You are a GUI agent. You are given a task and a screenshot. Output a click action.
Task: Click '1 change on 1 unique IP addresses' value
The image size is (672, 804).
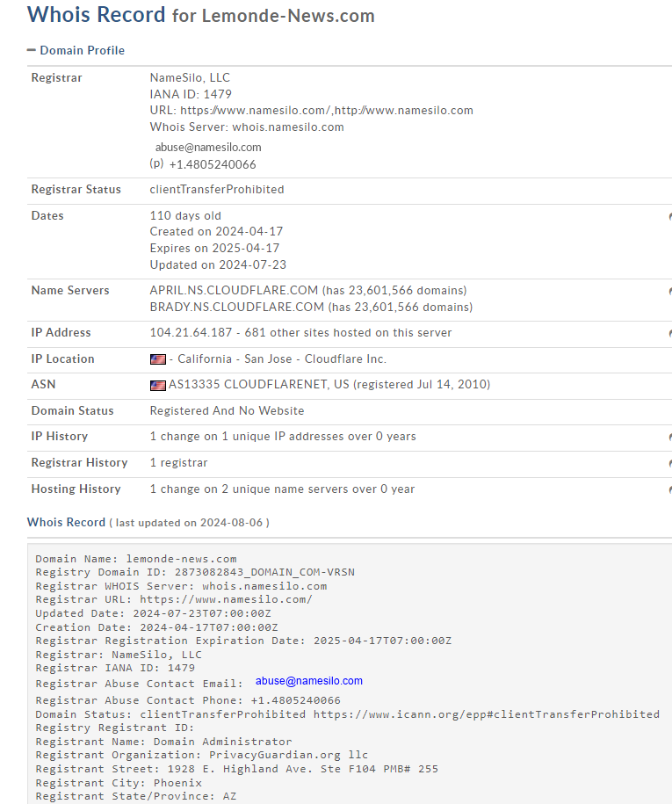(x=283, y=437)
